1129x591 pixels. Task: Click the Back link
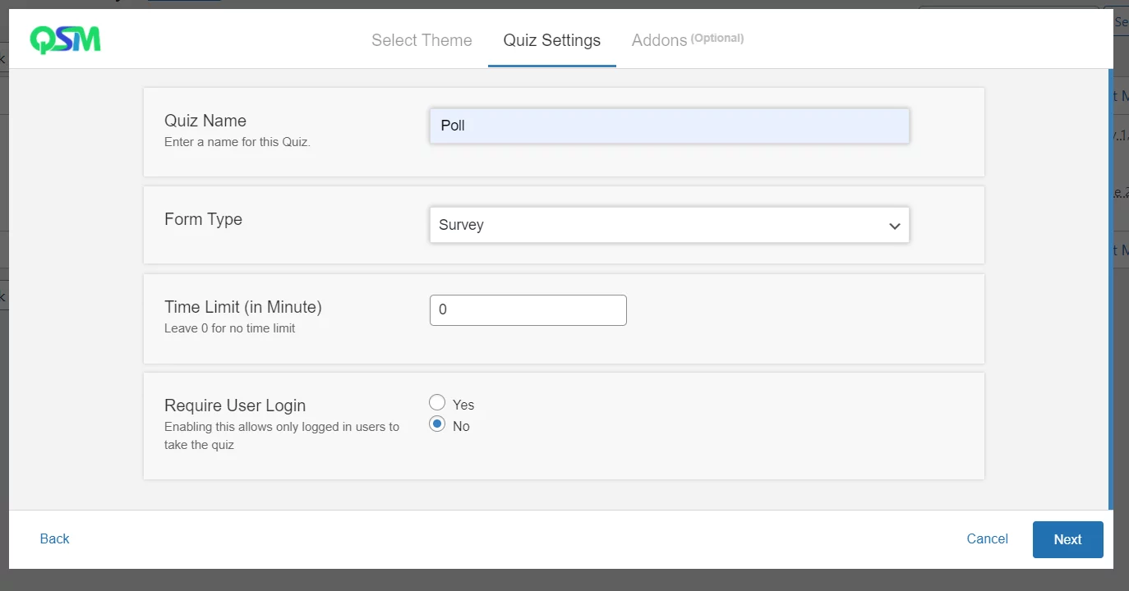point(54,538)
